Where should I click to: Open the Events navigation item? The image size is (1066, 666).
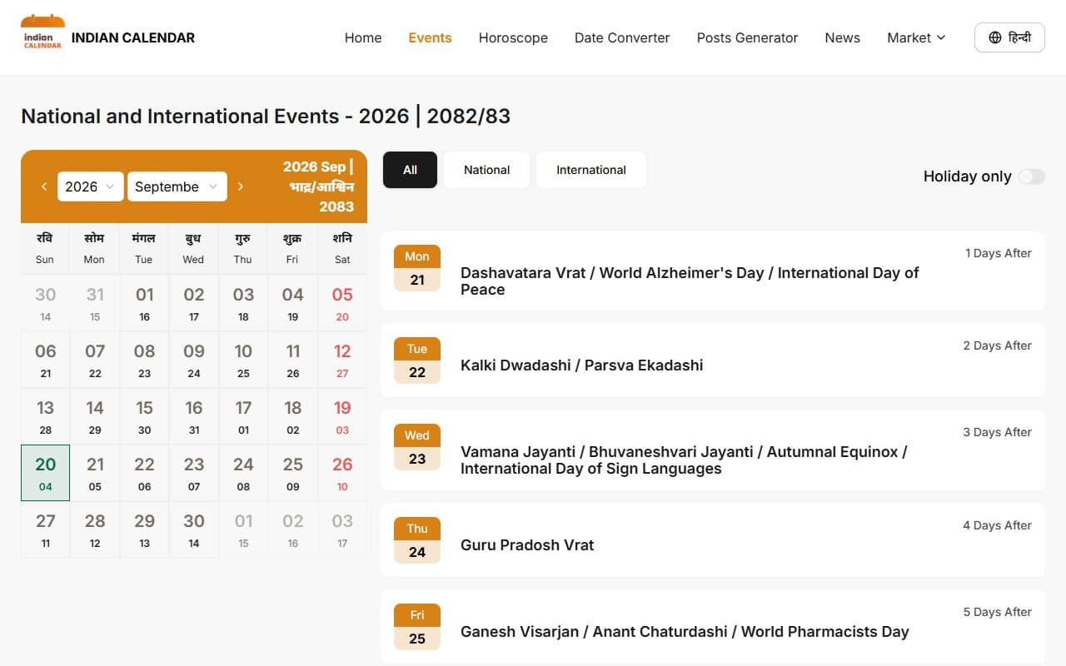click(x=430, y=37)
